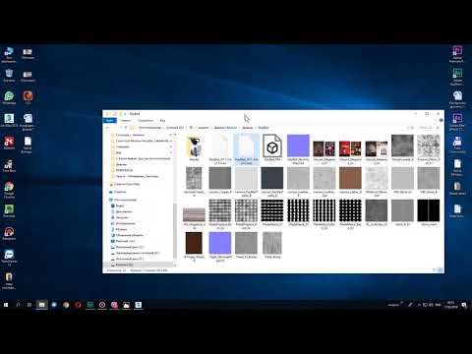Click the Explorer back navigation arrow
The height and width of the screenshot is (354, 472).
[x=108, y=128]
